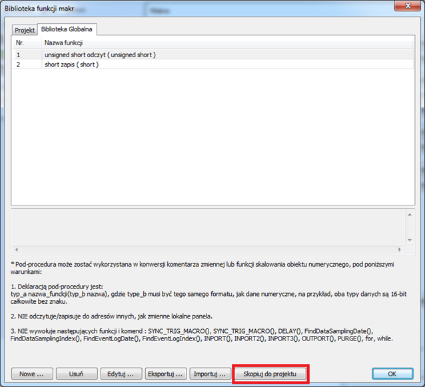Image resolution: width=425 pixels, height=387 pixels.
Task: Click Importuj ... button
Action: pos(210,374)
